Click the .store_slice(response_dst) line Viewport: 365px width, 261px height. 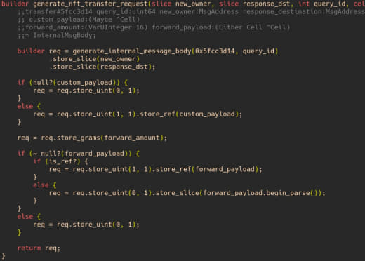tap(102, 67)
